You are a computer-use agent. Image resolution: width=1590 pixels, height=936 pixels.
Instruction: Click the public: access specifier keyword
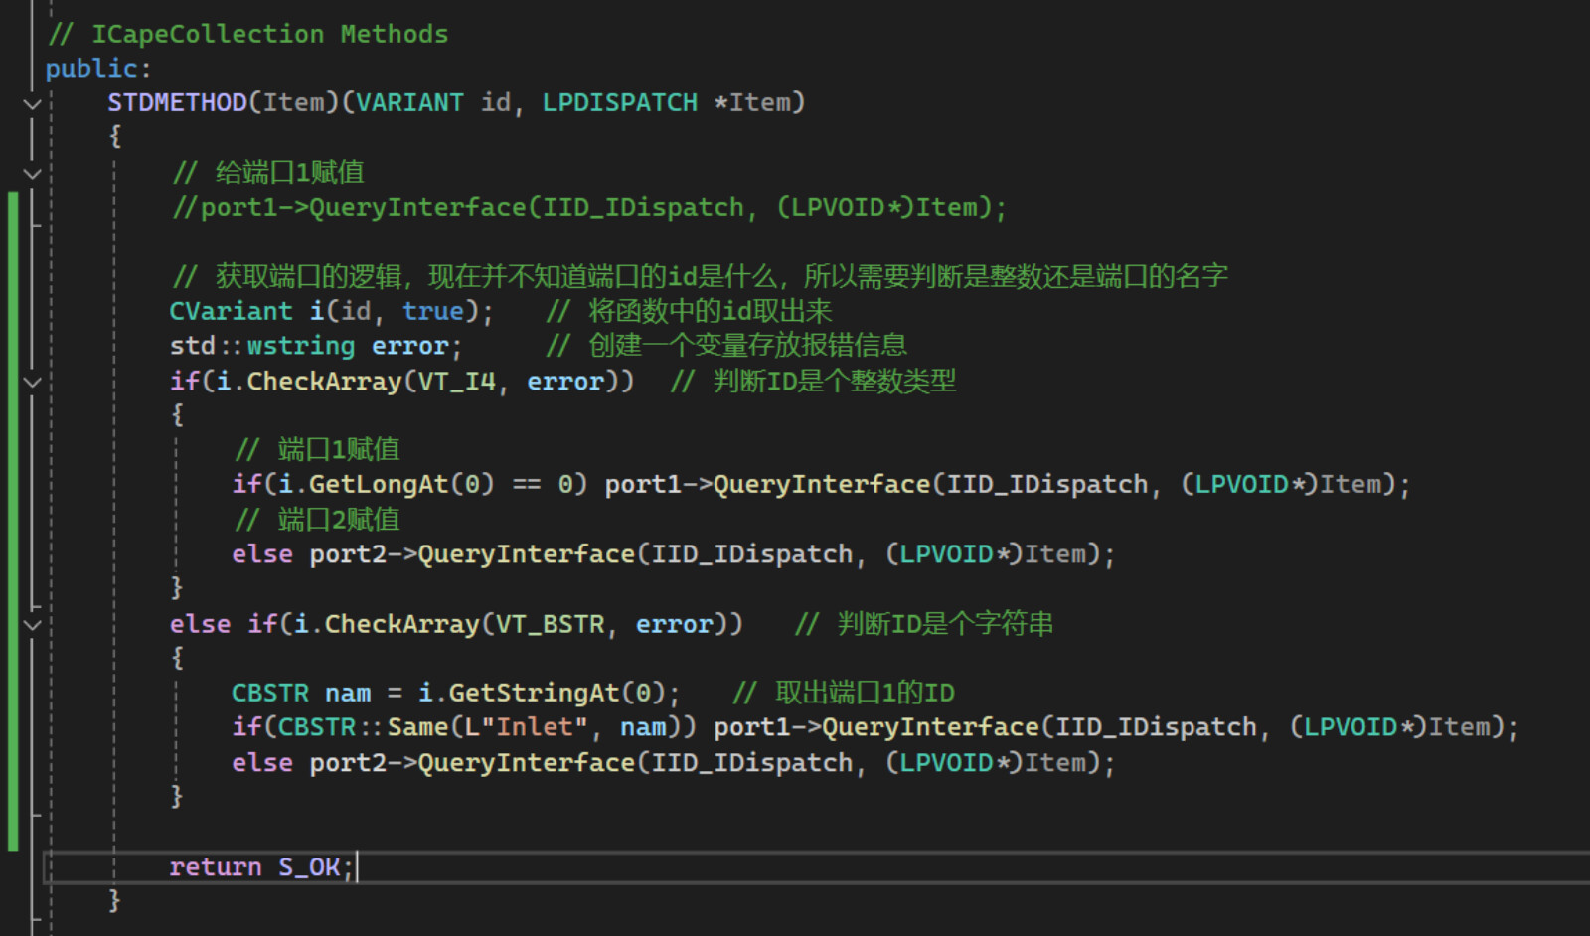pos(91,69)
